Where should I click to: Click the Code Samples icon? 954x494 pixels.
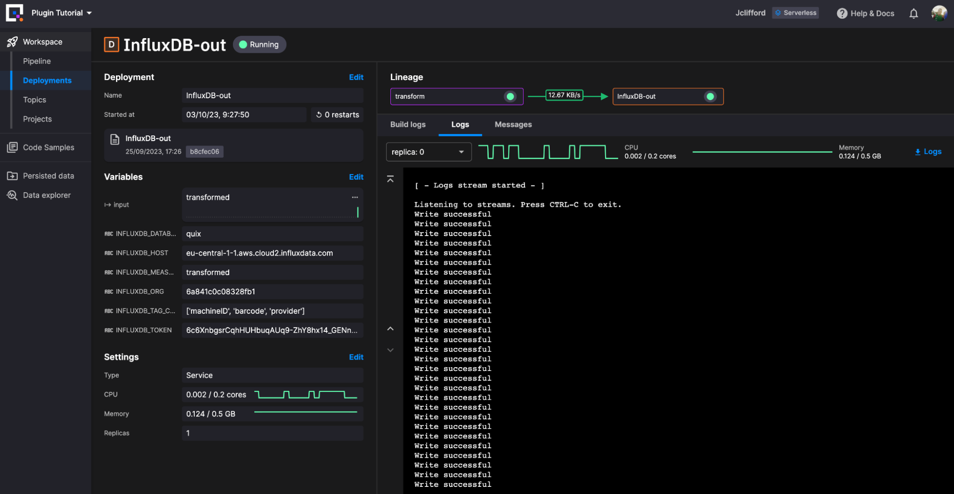[12, 147]
